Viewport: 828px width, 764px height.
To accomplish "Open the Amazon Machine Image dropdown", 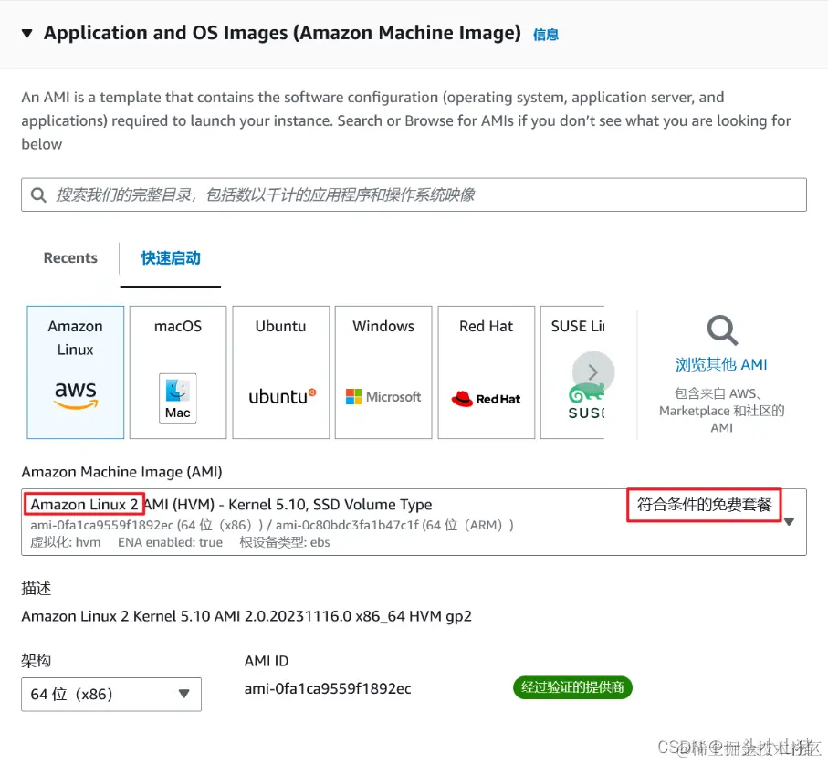I will coord(414,521).
